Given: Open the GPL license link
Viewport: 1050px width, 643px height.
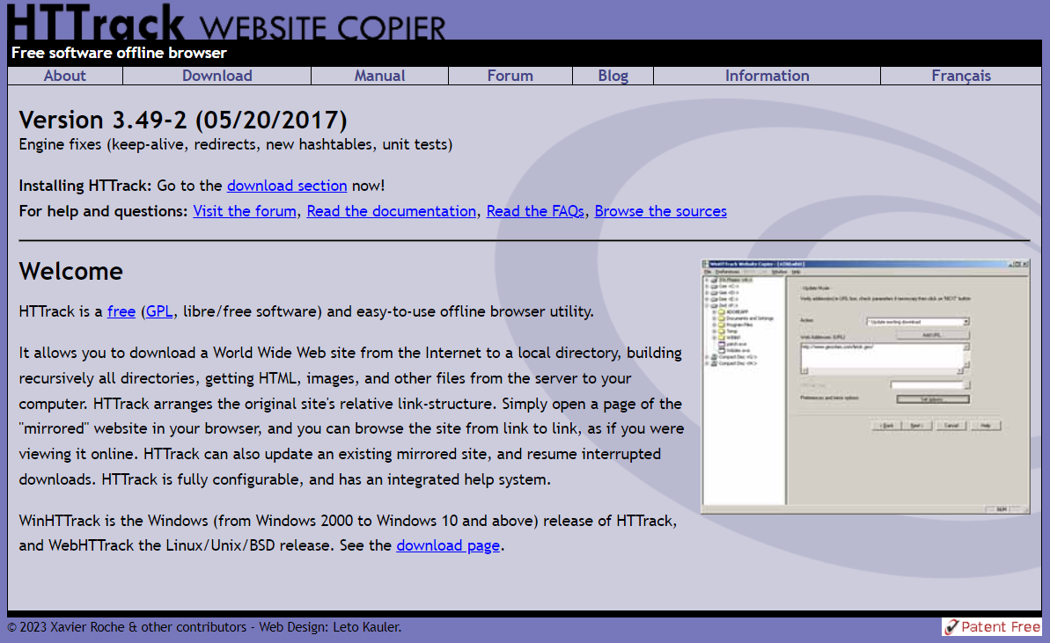Looking at the screenshot, I should coord(158,311).
